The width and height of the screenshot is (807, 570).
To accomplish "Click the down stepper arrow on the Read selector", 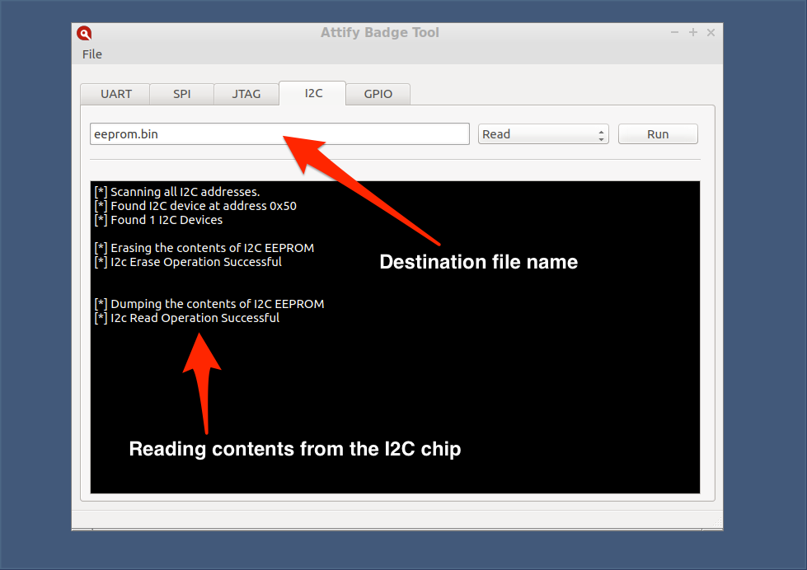I will coord(600,138).
